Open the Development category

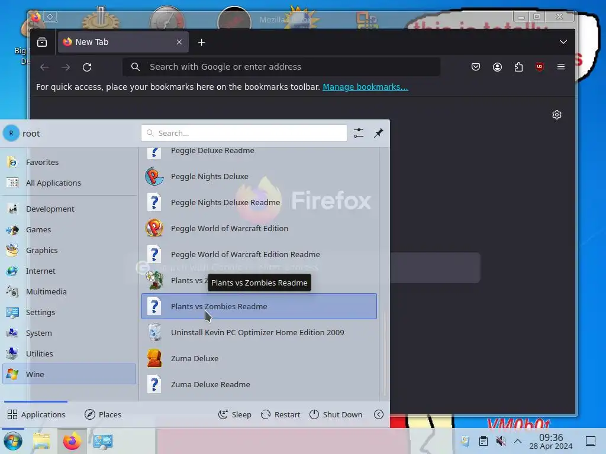click(70, 209)
